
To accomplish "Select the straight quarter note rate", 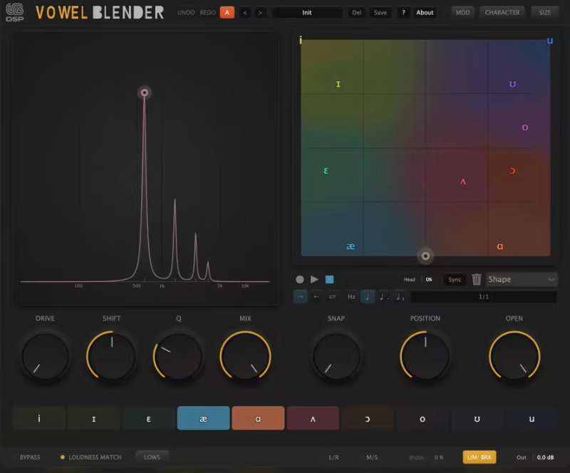I will (x=368, y=296).
